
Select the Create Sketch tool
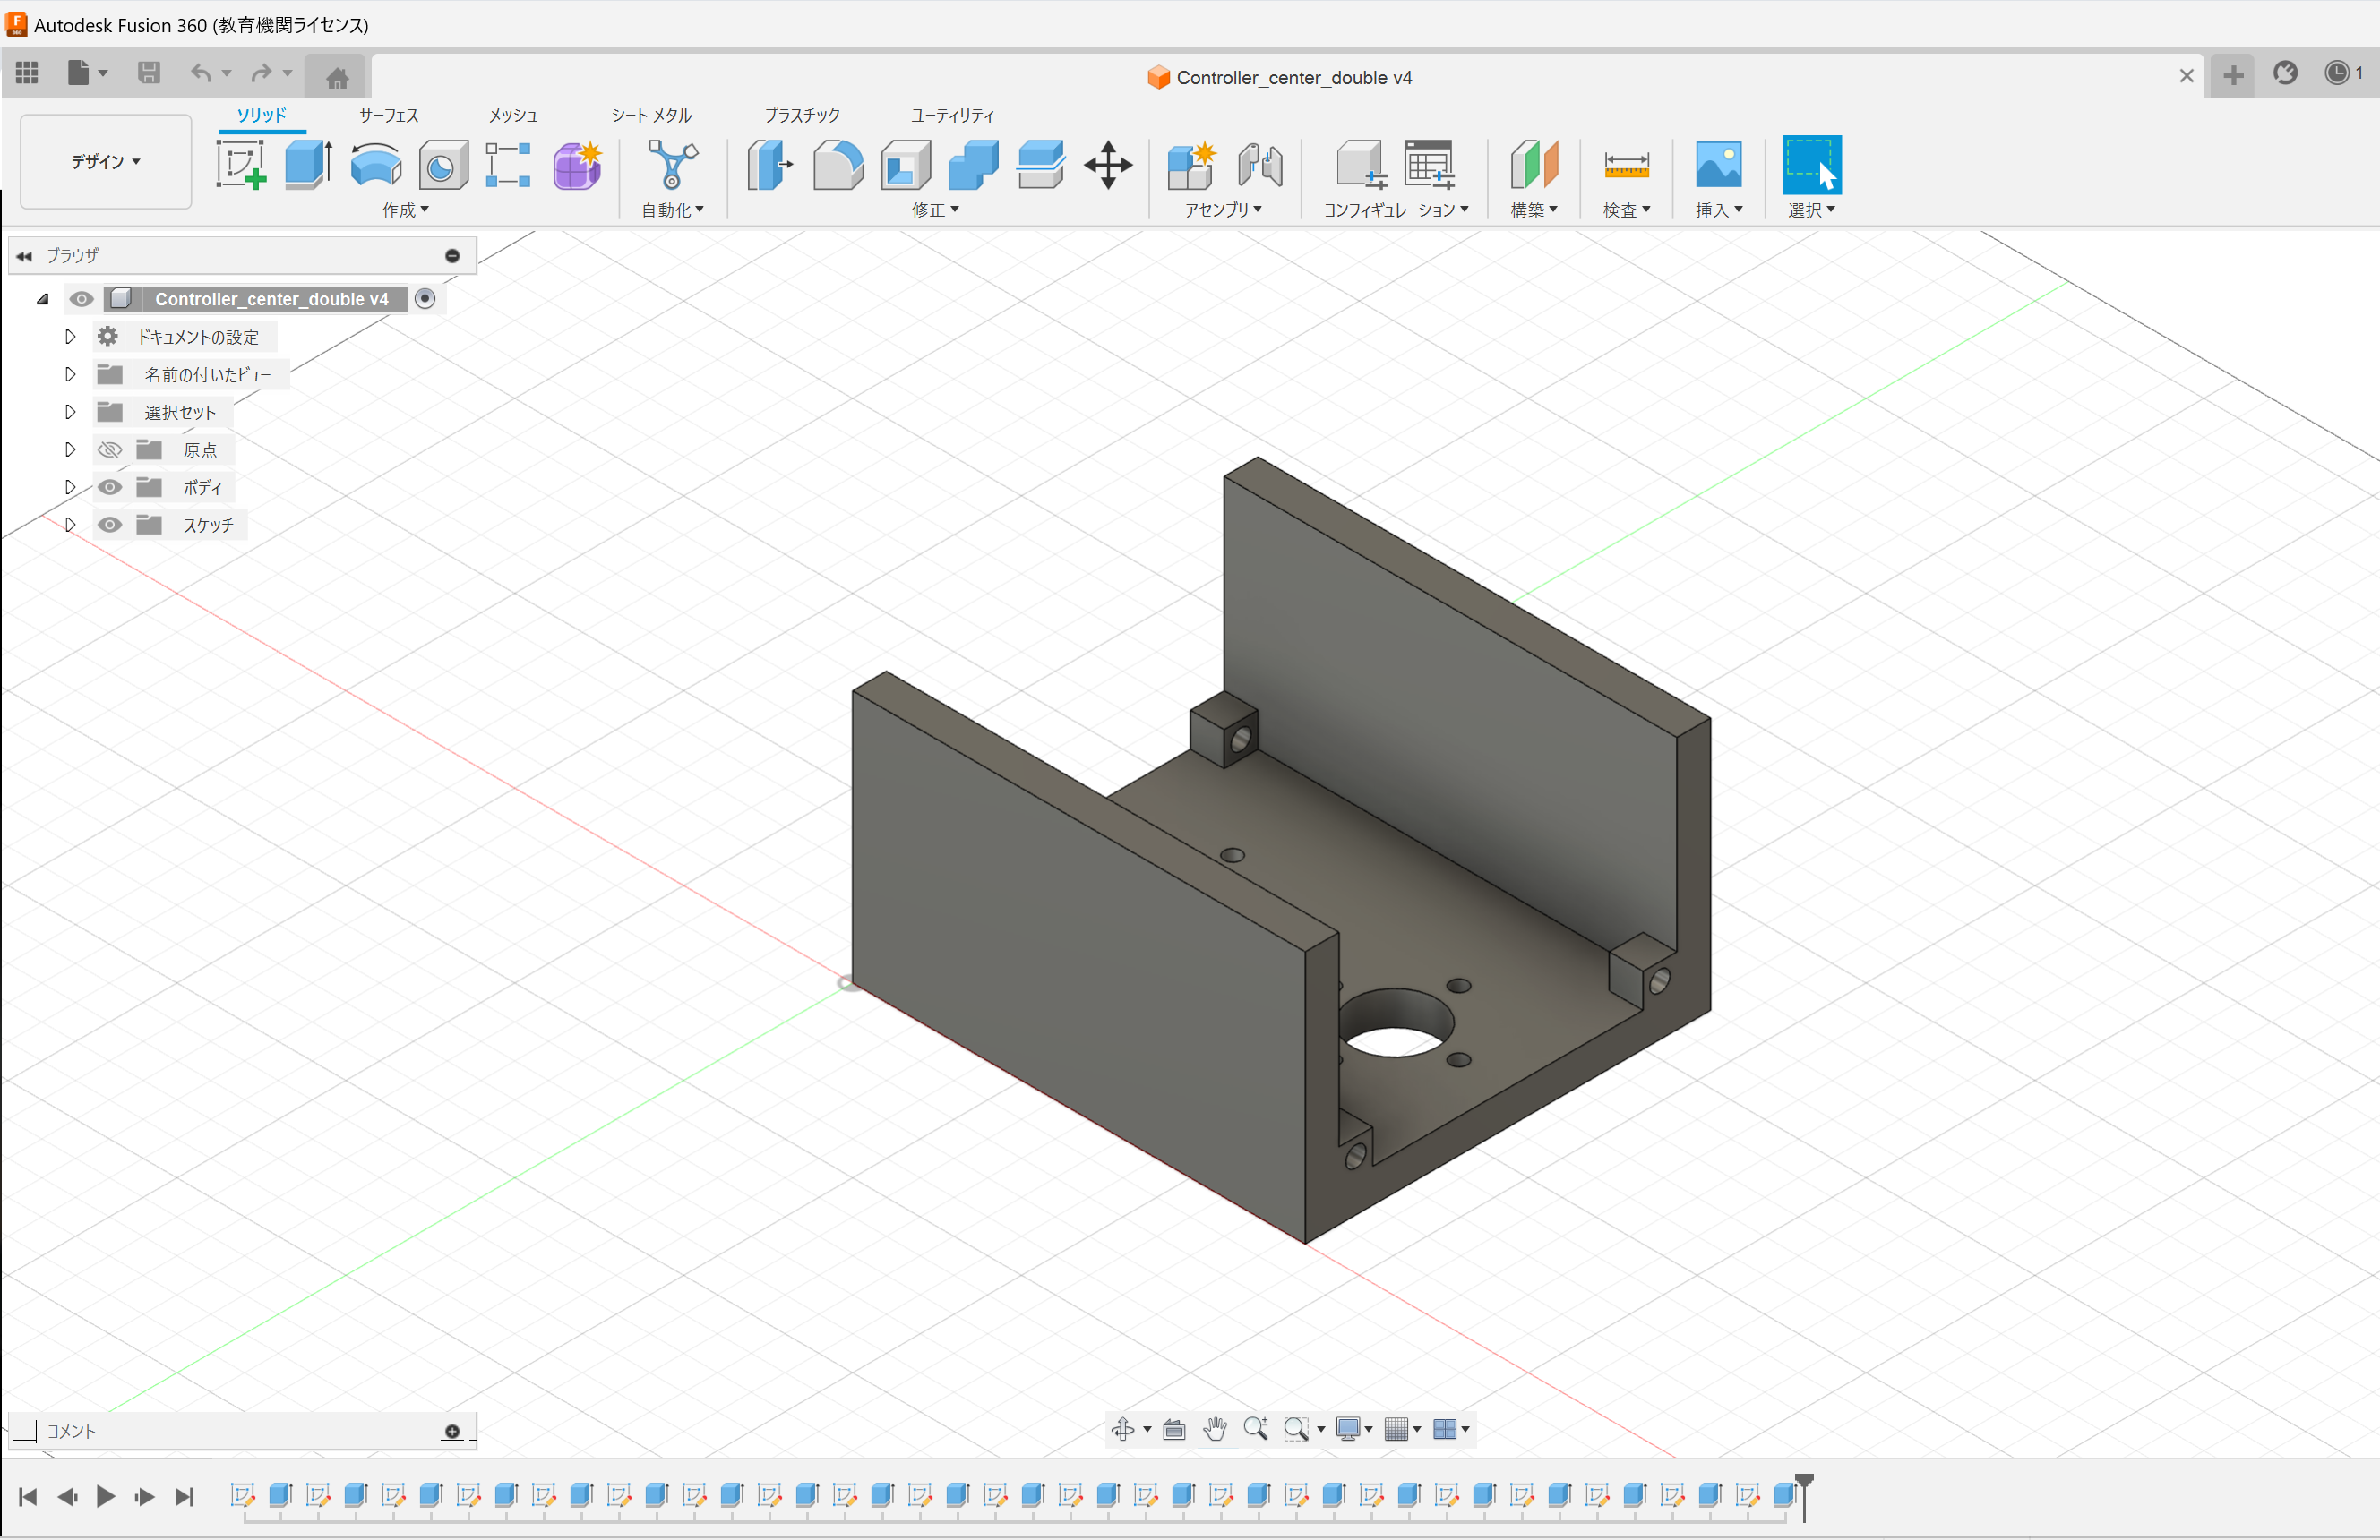pos(240,164)
